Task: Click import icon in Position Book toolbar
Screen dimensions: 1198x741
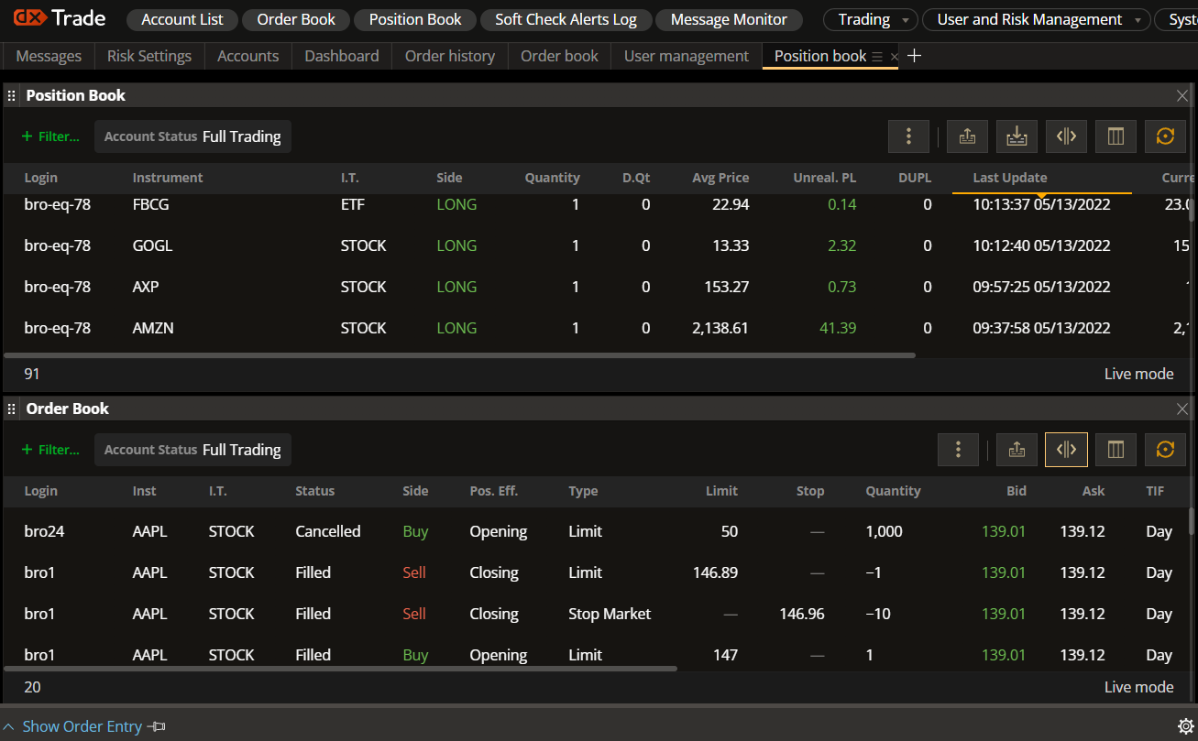Action: (x=1017, y=136)
